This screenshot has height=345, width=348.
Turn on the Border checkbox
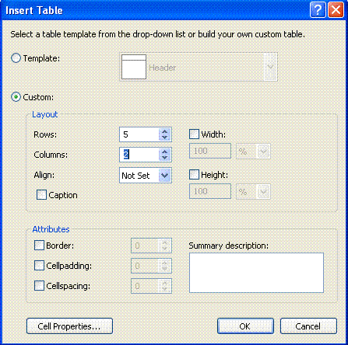pos(39,245)
